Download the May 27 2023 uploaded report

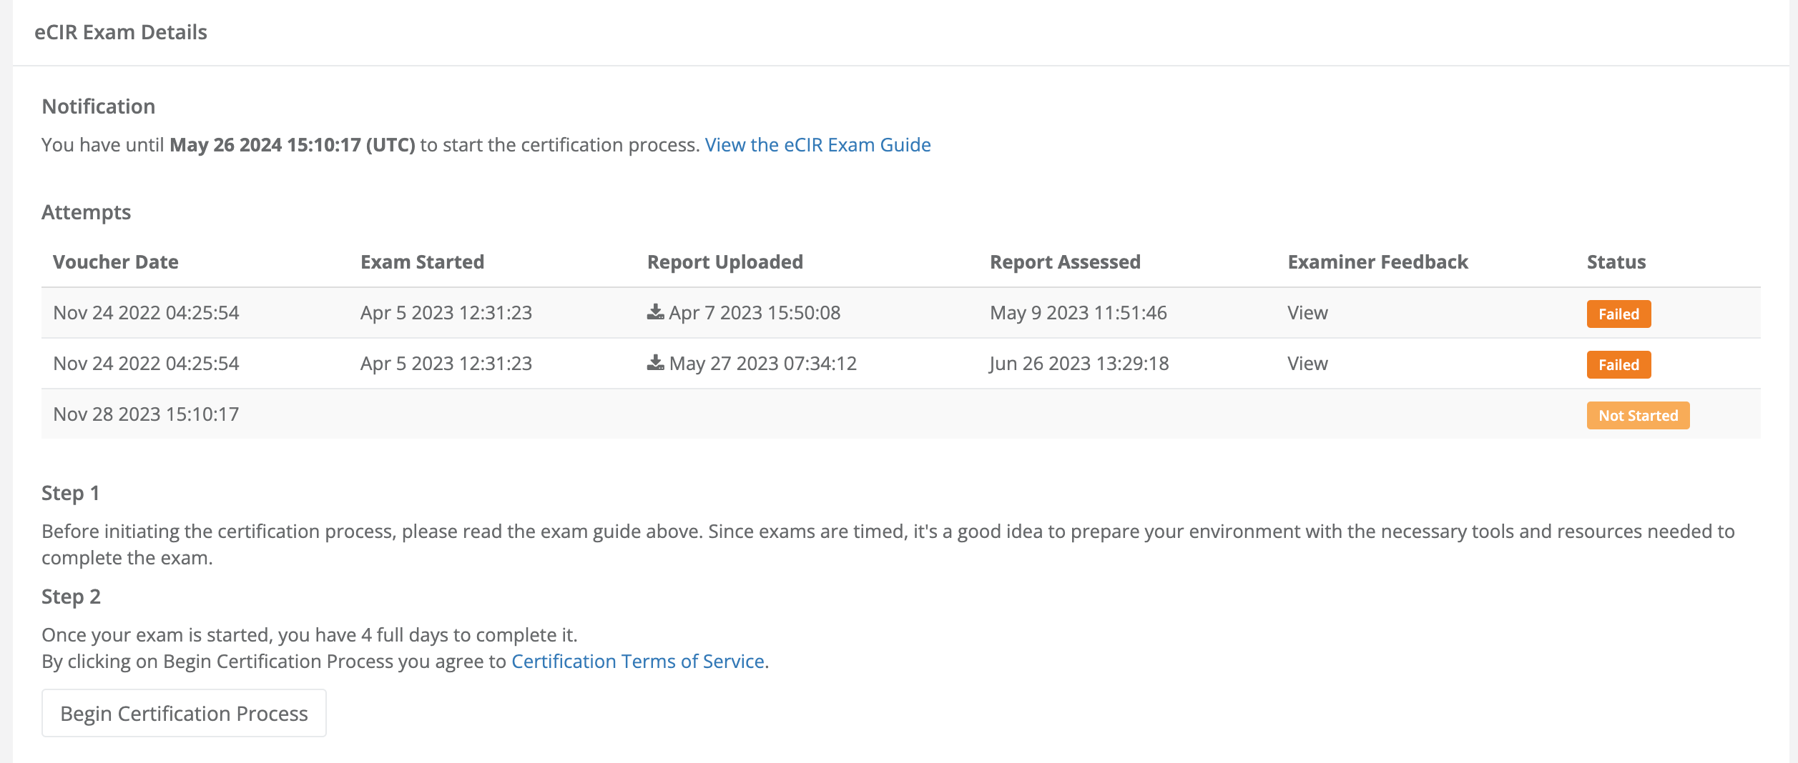655,363
